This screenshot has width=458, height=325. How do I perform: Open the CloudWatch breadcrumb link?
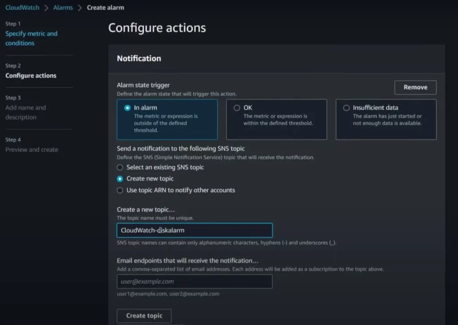point(21,7)
